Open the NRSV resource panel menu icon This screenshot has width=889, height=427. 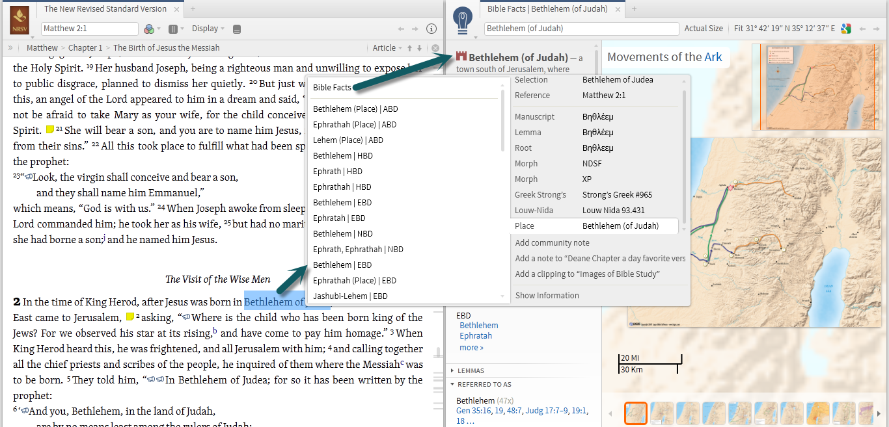[x=19, y=20]
